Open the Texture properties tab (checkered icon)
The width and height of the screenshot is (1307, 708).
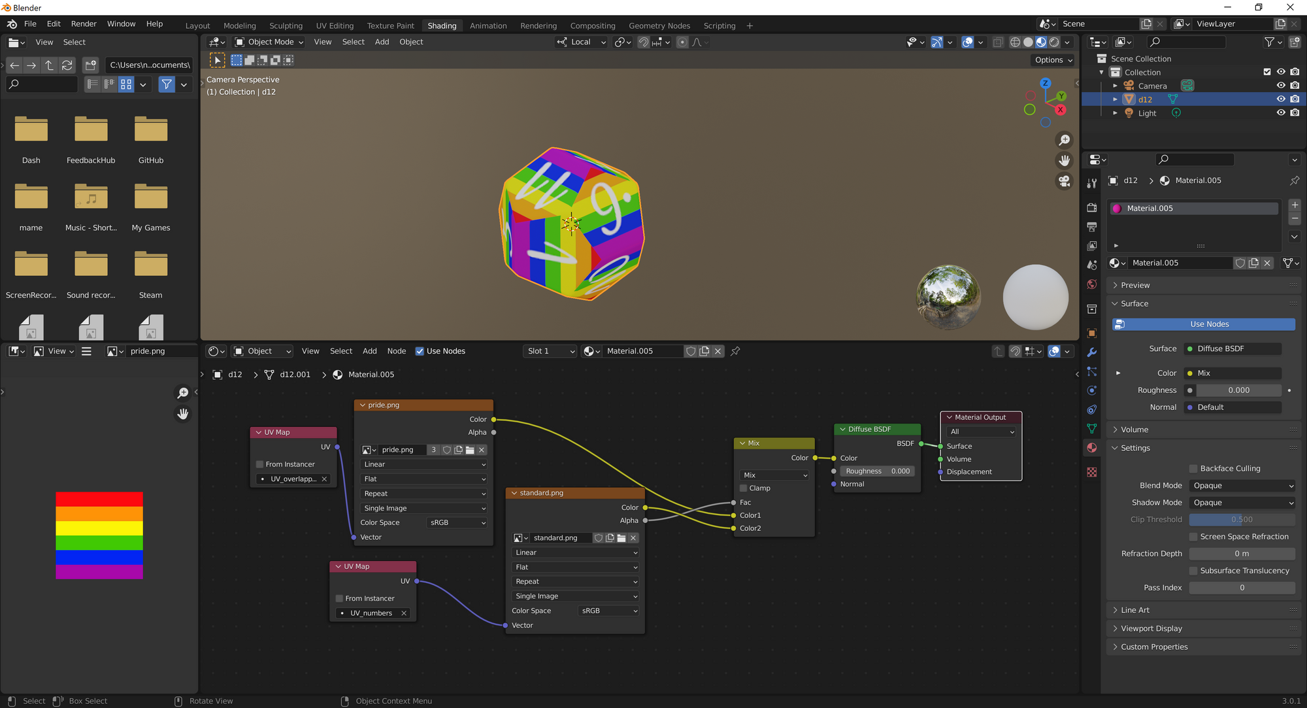tap(1091, 471)
